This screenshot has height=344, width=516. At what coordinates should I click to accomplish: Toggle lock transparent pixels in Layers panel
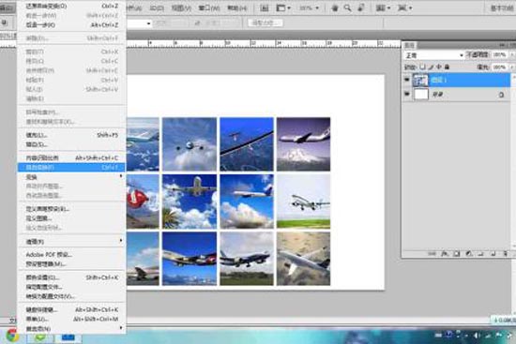coord(423,67)
